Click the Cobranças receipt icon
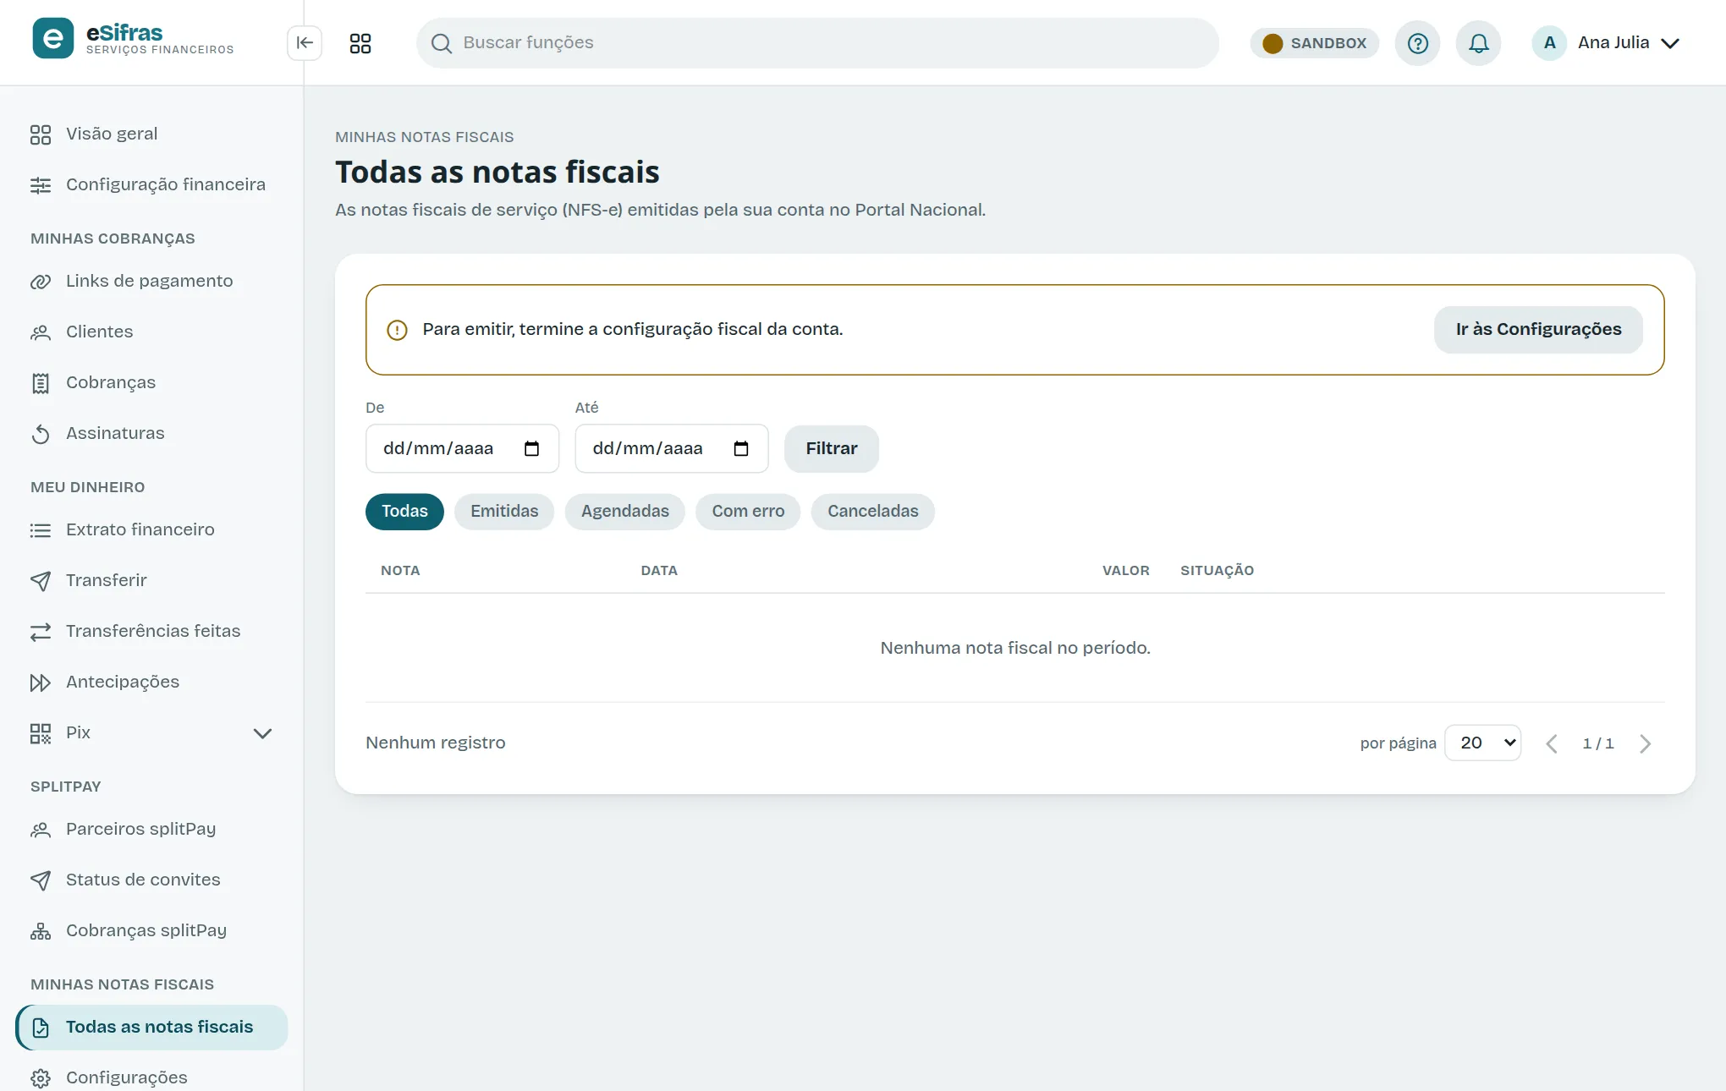The width and height of the screenshot is (1726, 1091). pos(41,383)
